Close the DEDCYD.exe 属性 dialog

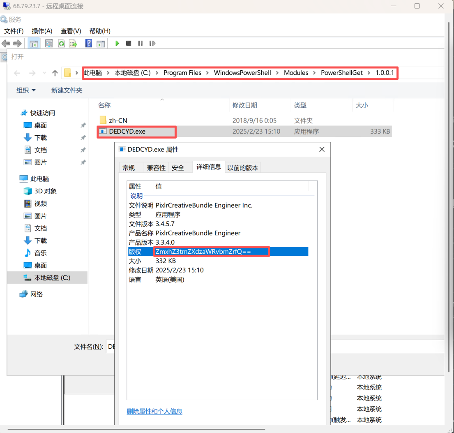pyautogui.click(x=322, y=150)
